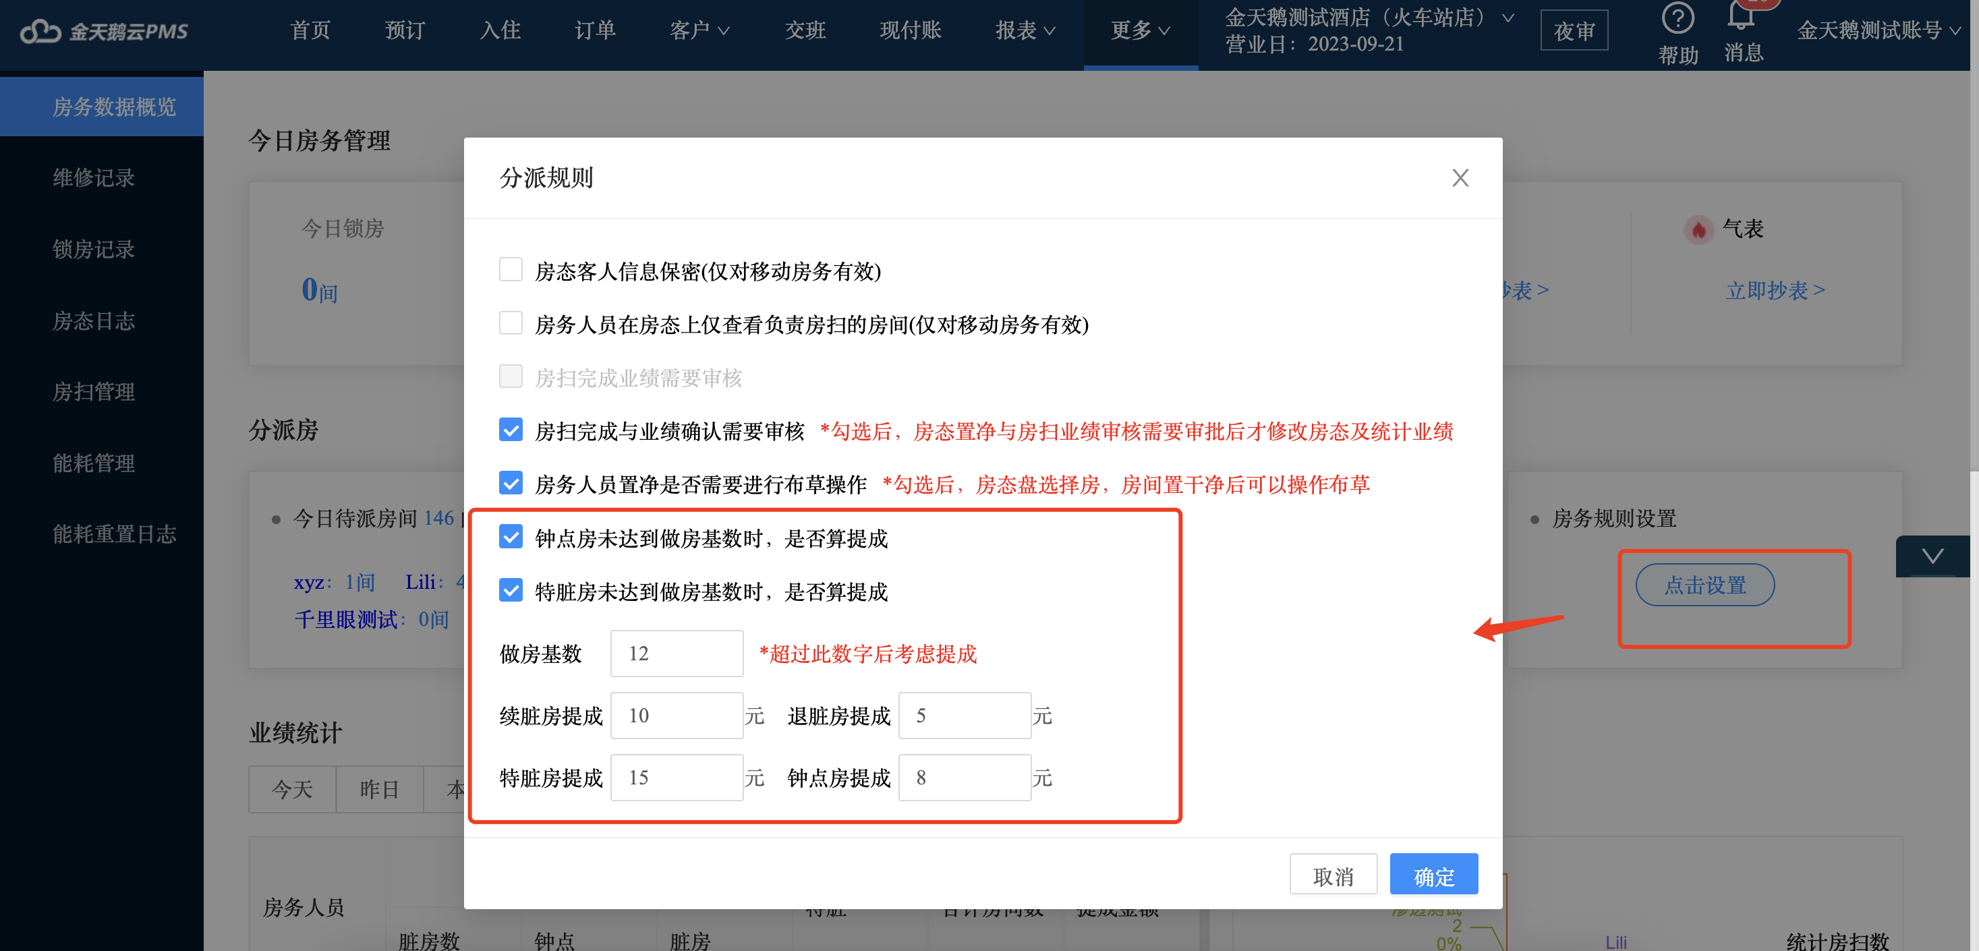Click the 千里眼测试: 0间 entry
This screenshot has height=951, width=1979.
point(371,620)
